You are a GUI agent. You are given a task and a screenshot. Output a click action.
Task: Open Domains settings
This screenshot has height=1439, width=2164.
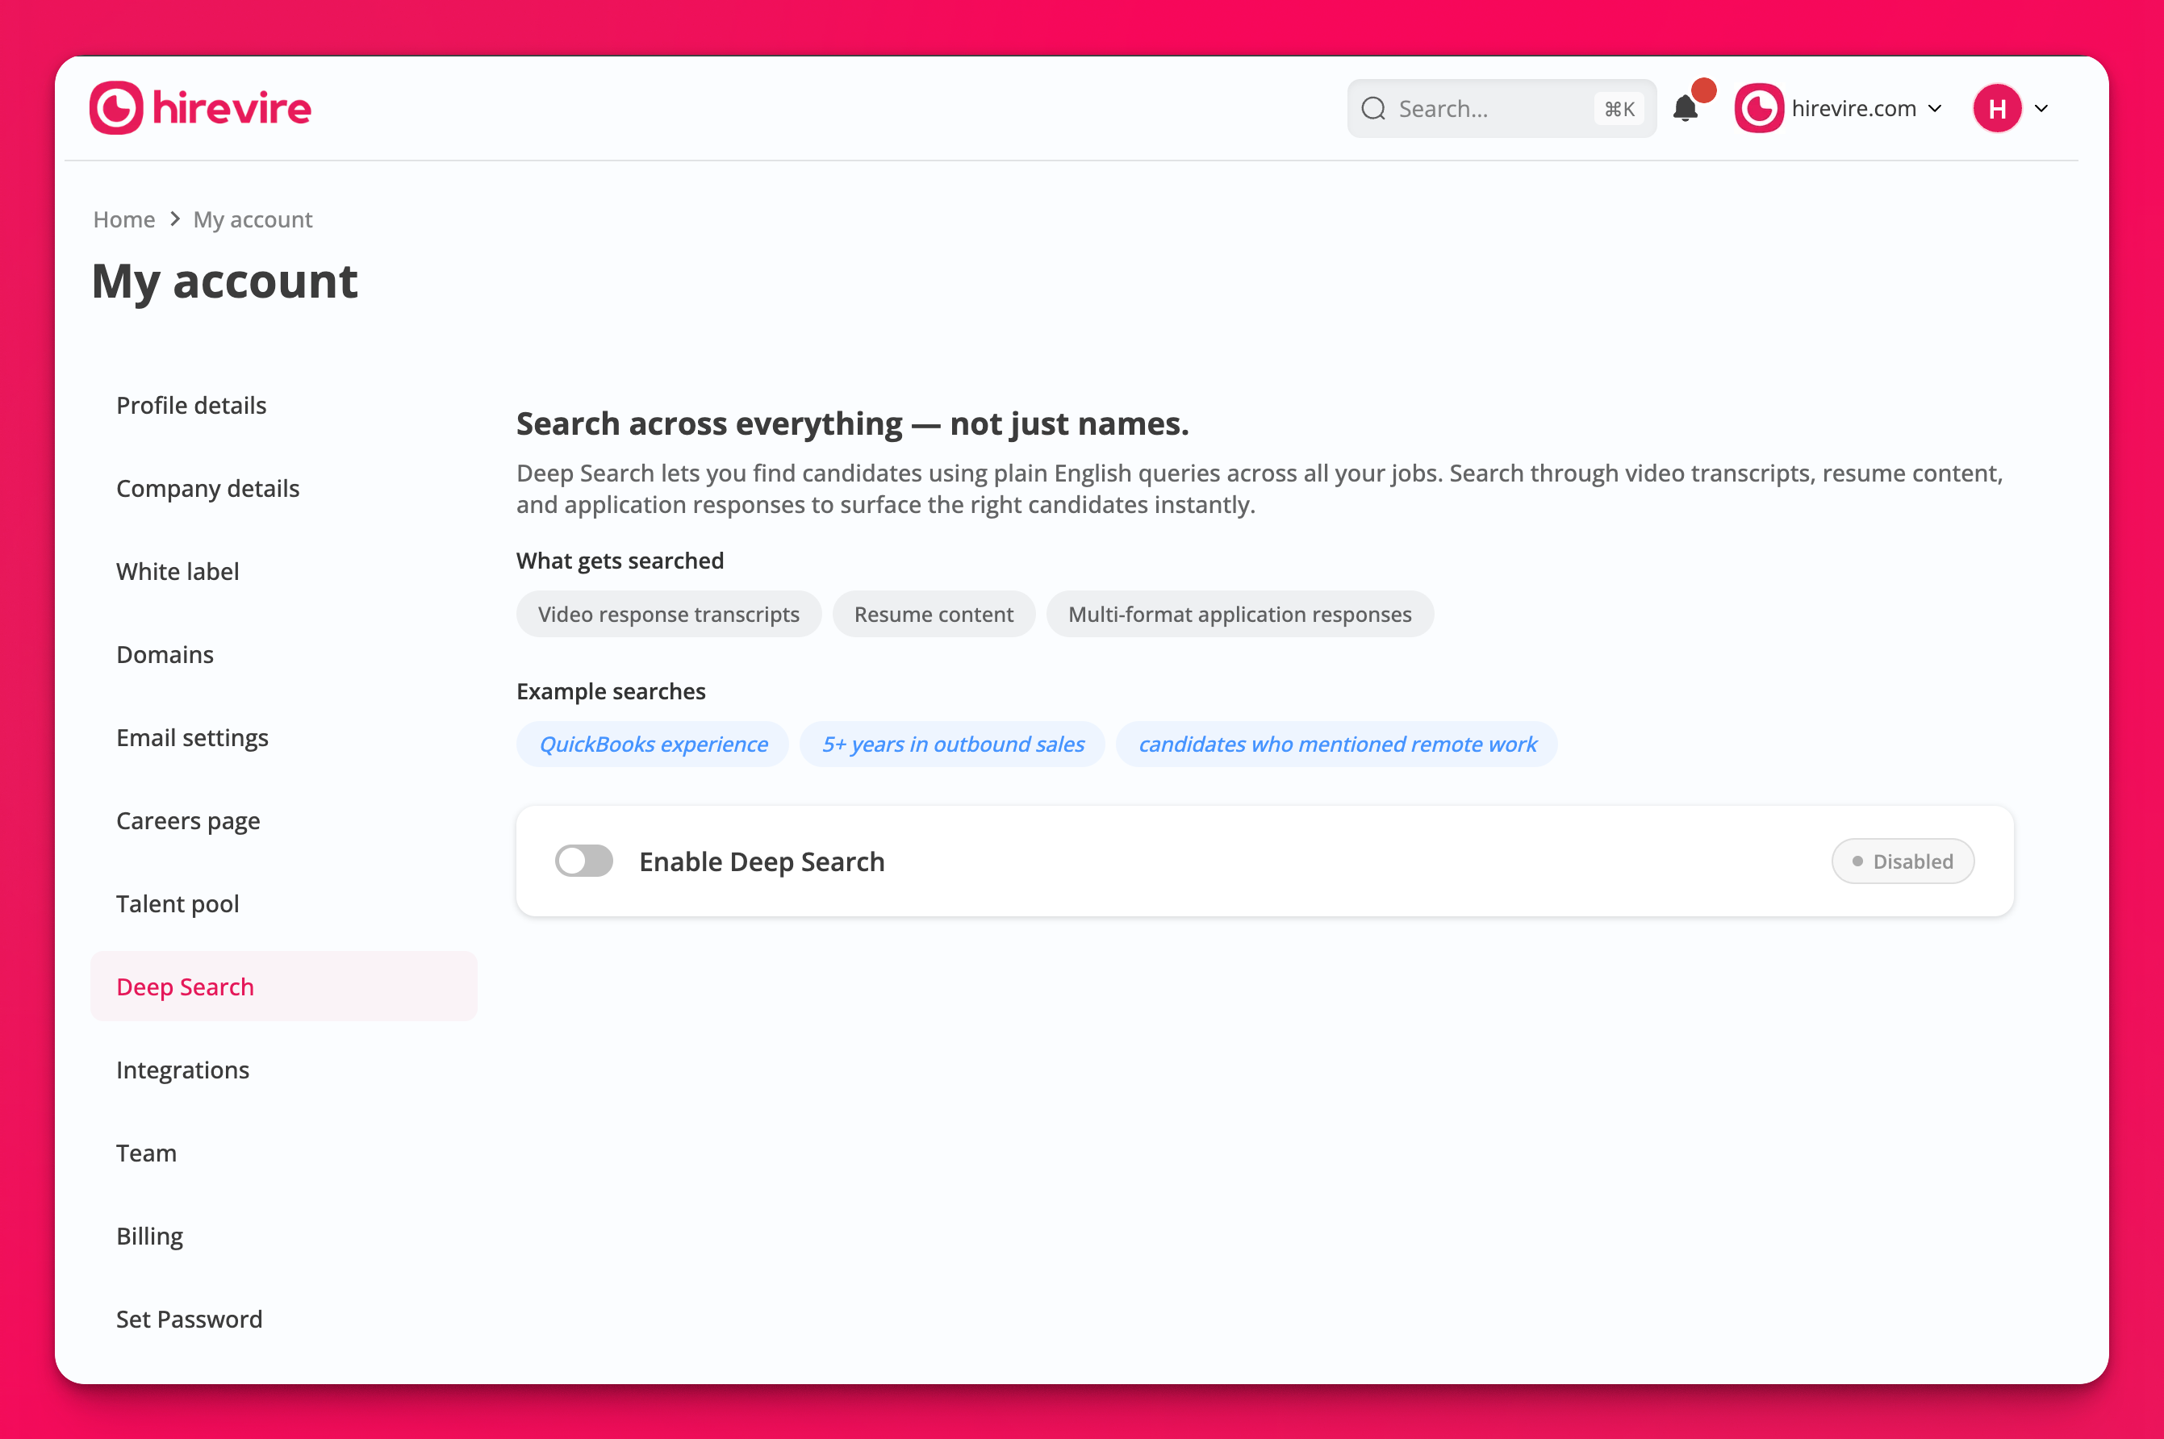(165, 654)
